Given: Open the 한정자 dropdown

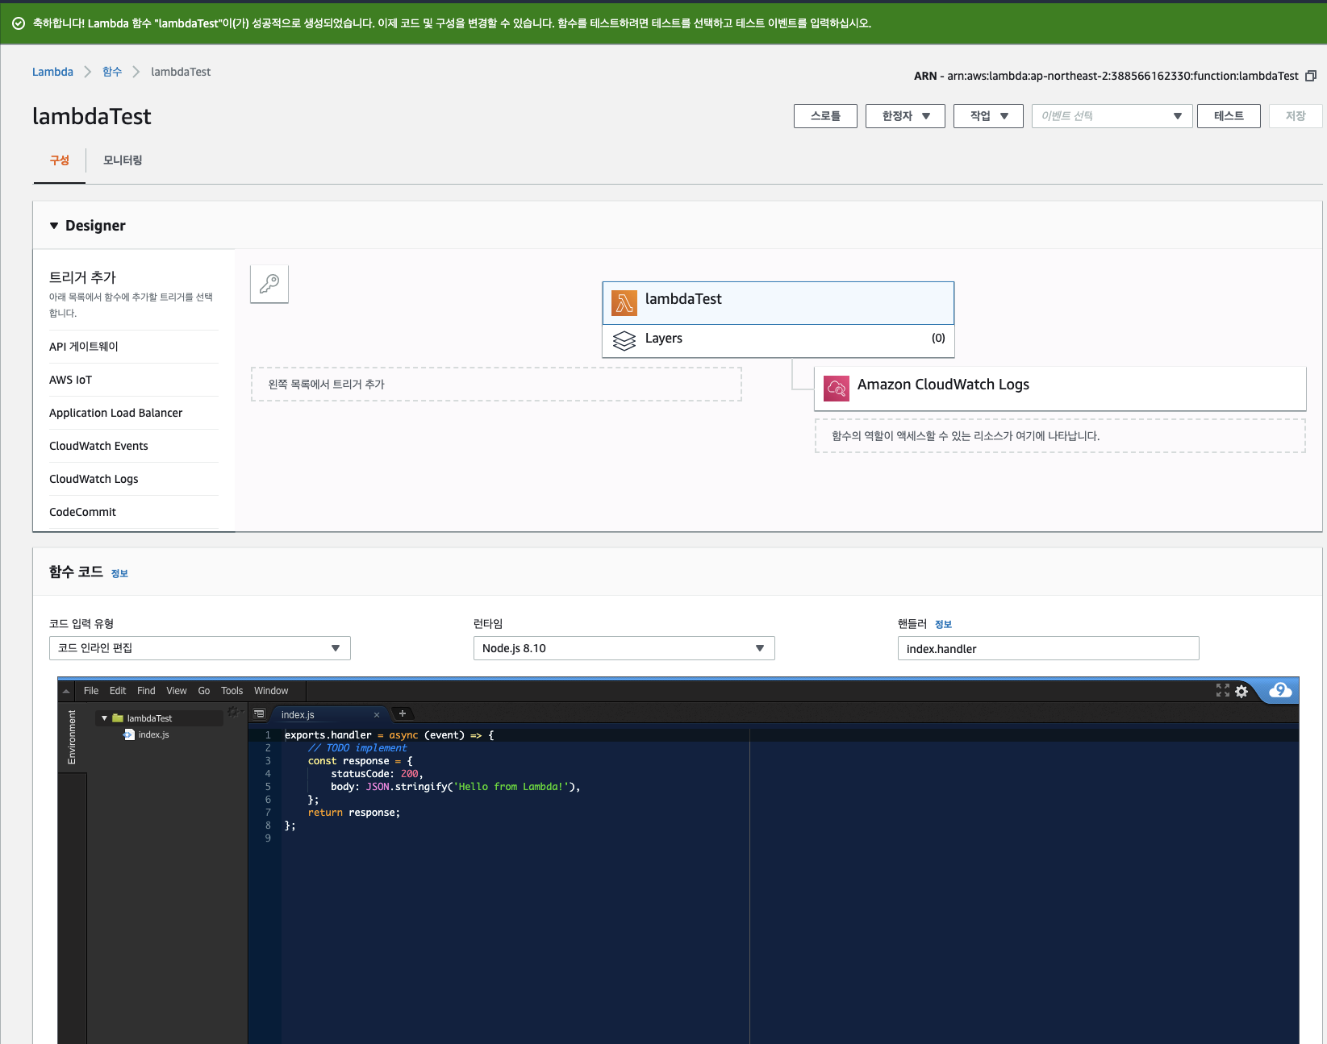Looking at the screenshot, I should (x=905, y=116).
